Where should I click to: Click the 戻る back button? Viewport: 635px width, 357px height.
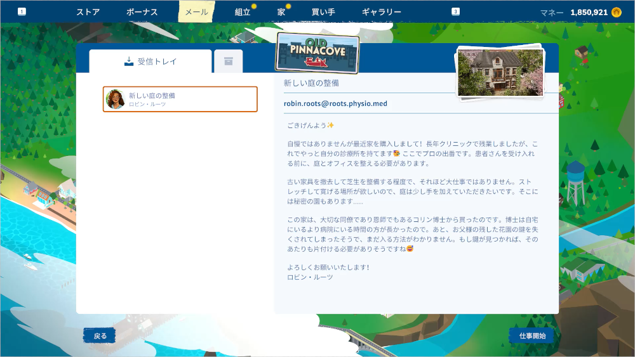(100, 335)
